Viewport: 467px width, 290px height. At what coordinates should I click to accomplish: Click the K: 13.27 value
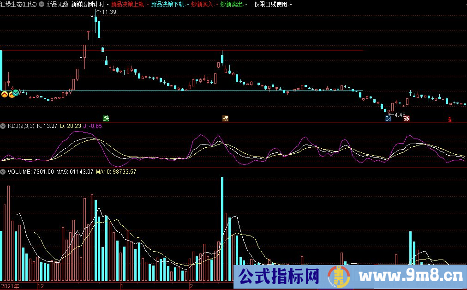pyautogui.click(x=47, y=126)
